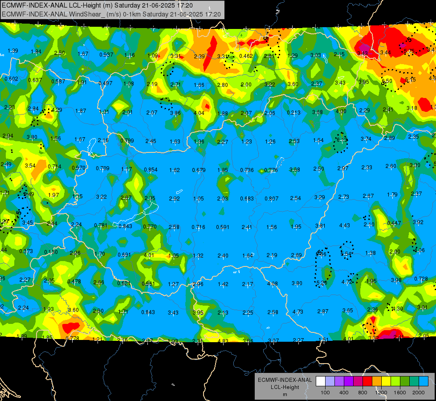Select the orange legend swatch above 1200
This screenshot has width=436, height=401.
tap(377, 381)
